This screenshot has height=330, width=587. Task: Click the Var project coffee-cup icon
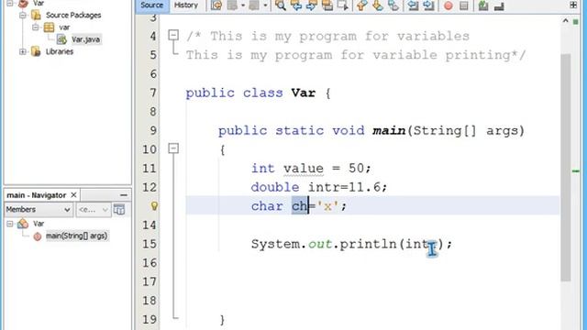click(23, 4)
